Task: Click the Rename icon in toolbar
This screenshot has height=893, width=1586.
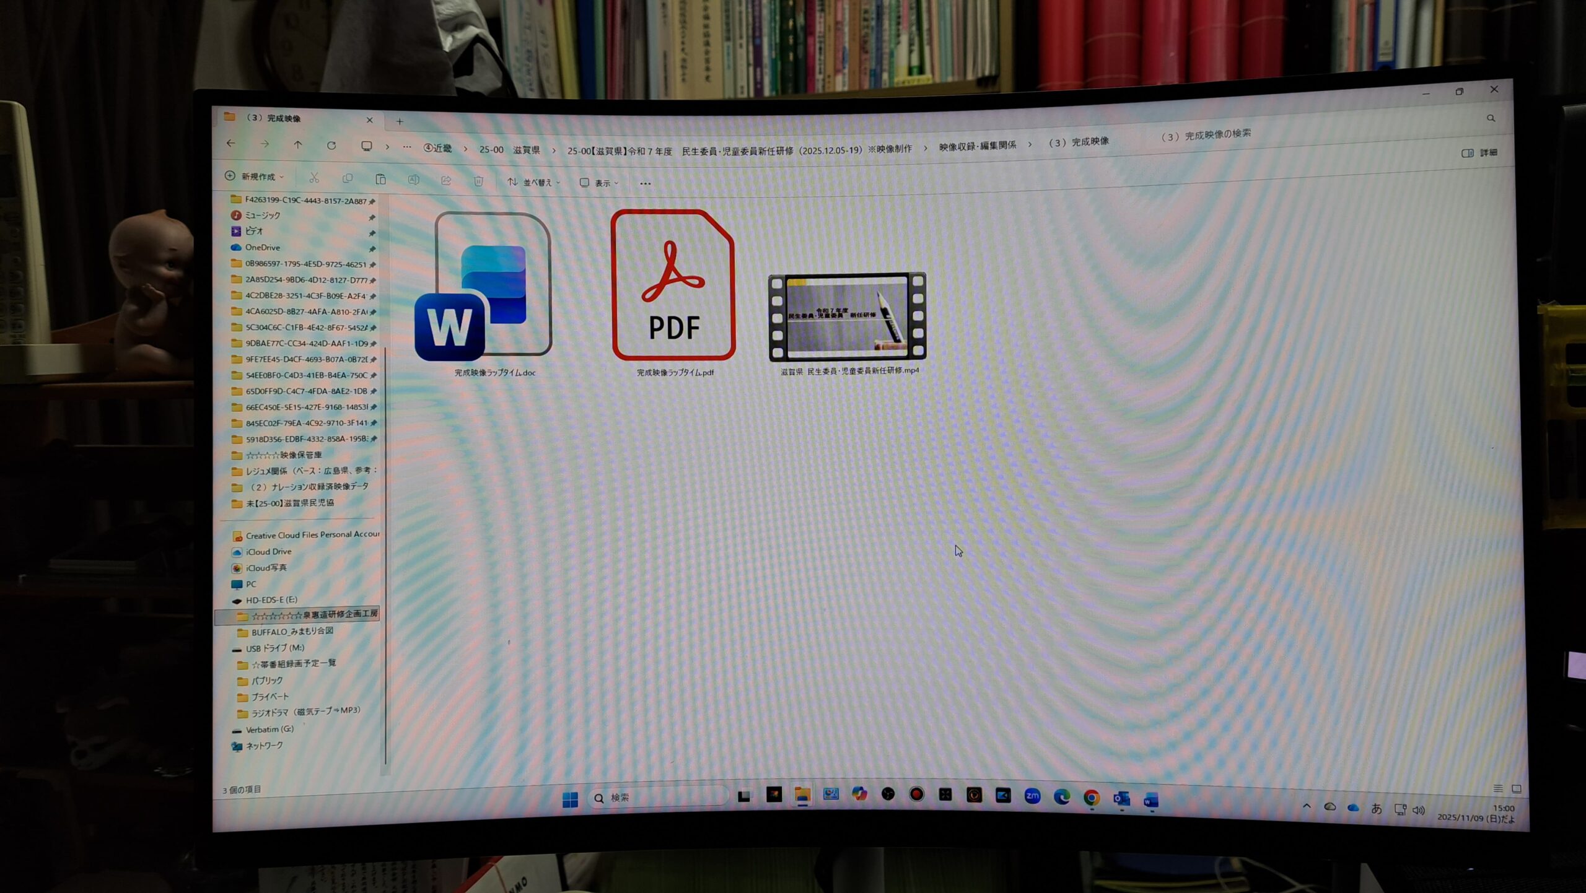Action: 413,180
